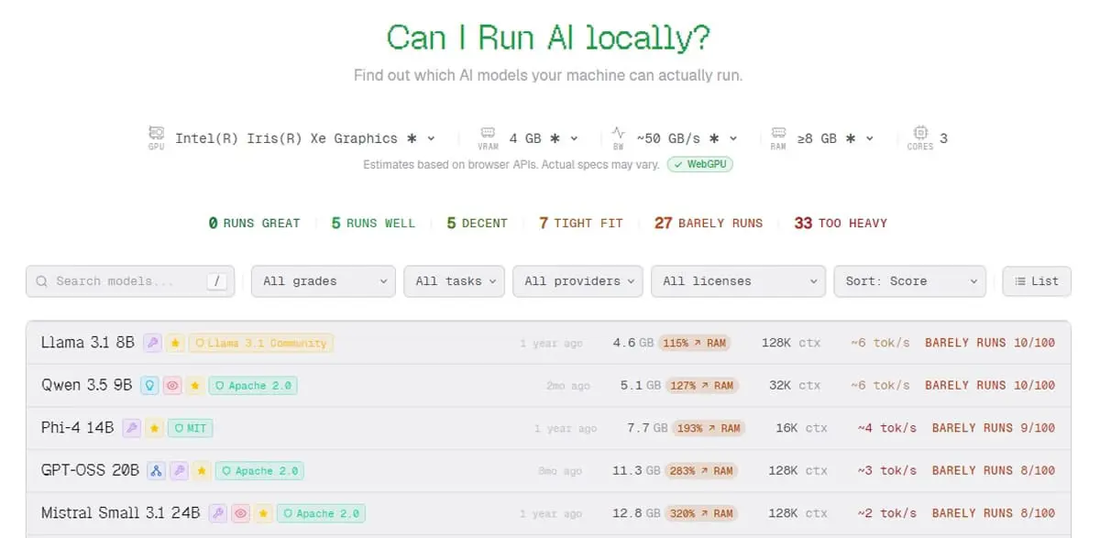
Task: Click the 11.3 GB size value
Action: pos(636,471)
